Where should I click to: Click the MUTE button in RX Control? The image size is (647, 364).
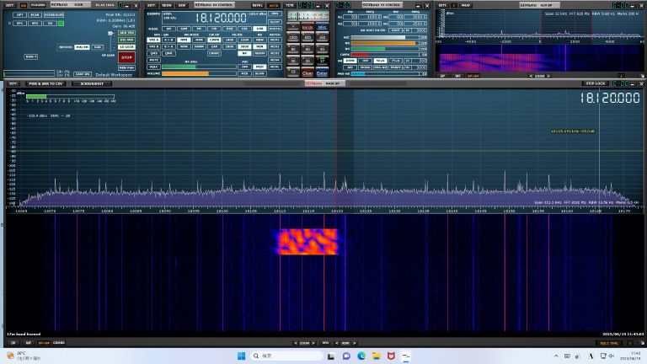153,61
